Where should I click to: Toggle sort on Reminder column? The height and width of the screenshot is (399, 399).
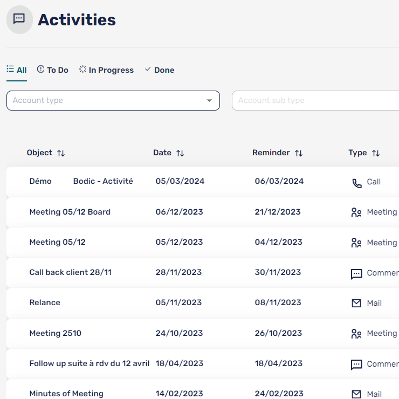(x=299, y=153)
